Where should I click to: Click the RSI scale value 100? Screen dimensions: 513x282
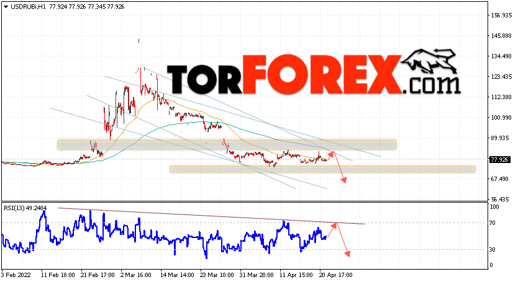click(494, 207)
